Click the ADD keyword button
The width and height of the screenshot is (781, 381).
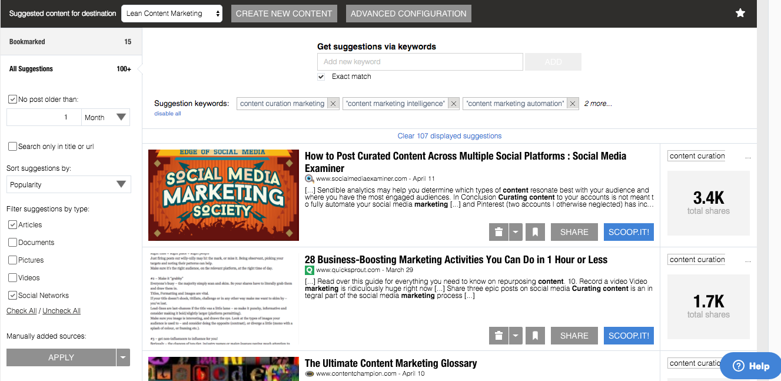(x=553, y=62)
